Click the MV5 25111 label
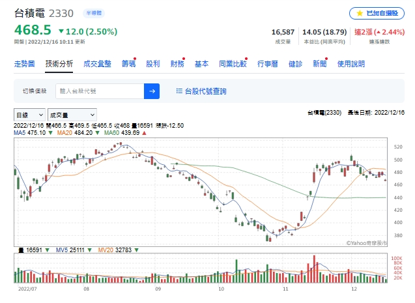Viewport: 415px width, 303px height. [x=70, y=250]
